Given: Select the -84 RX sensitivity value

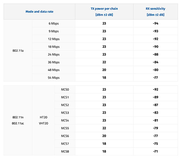Looking at the screenshot, I should click(155, 62).
